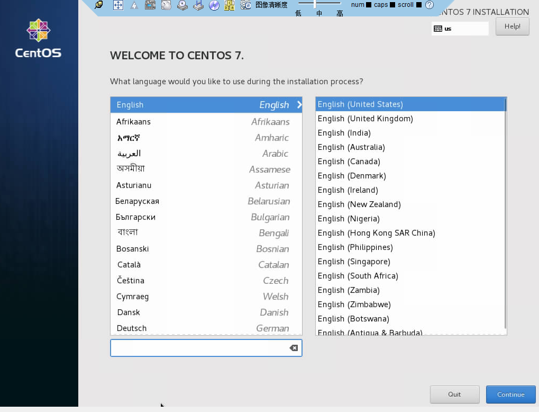Select Assamese in the language list
This screenshot has width=539, height=412.
pos(206,169)
